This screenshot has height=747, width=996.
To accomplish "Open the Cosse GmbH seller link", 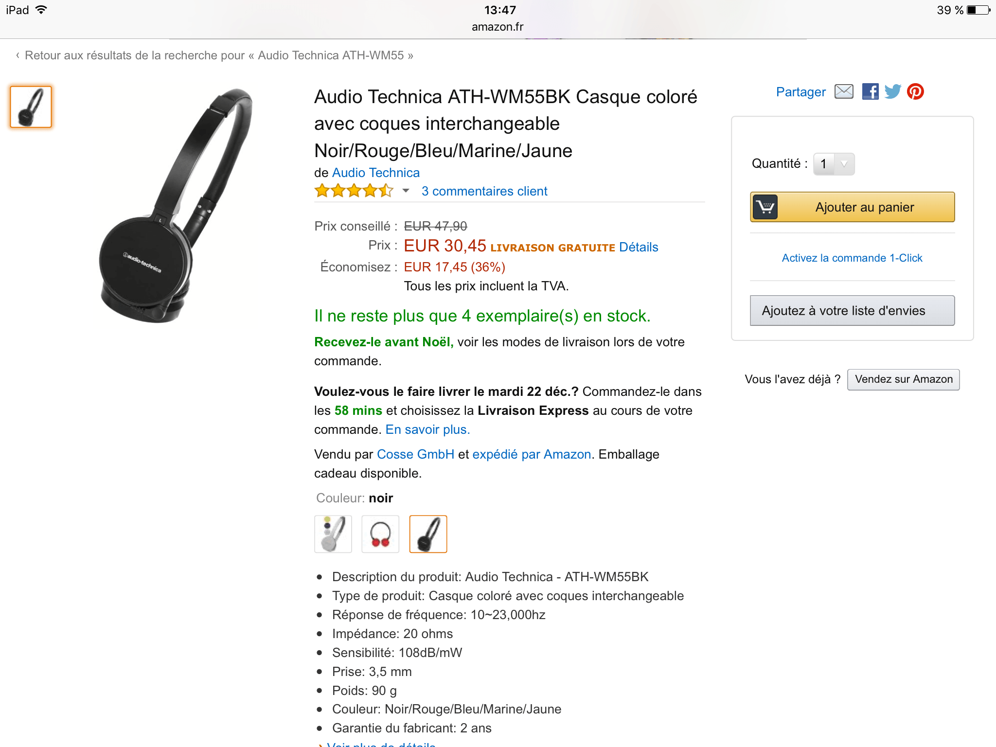I will [415, 454].
